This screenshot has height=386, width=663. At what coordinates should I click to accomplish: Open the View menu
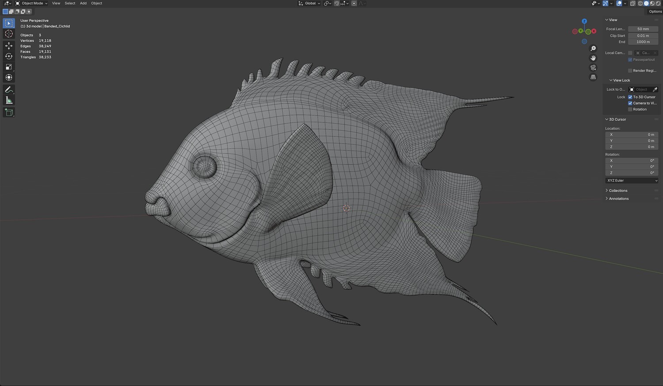[x=56, y=3]
